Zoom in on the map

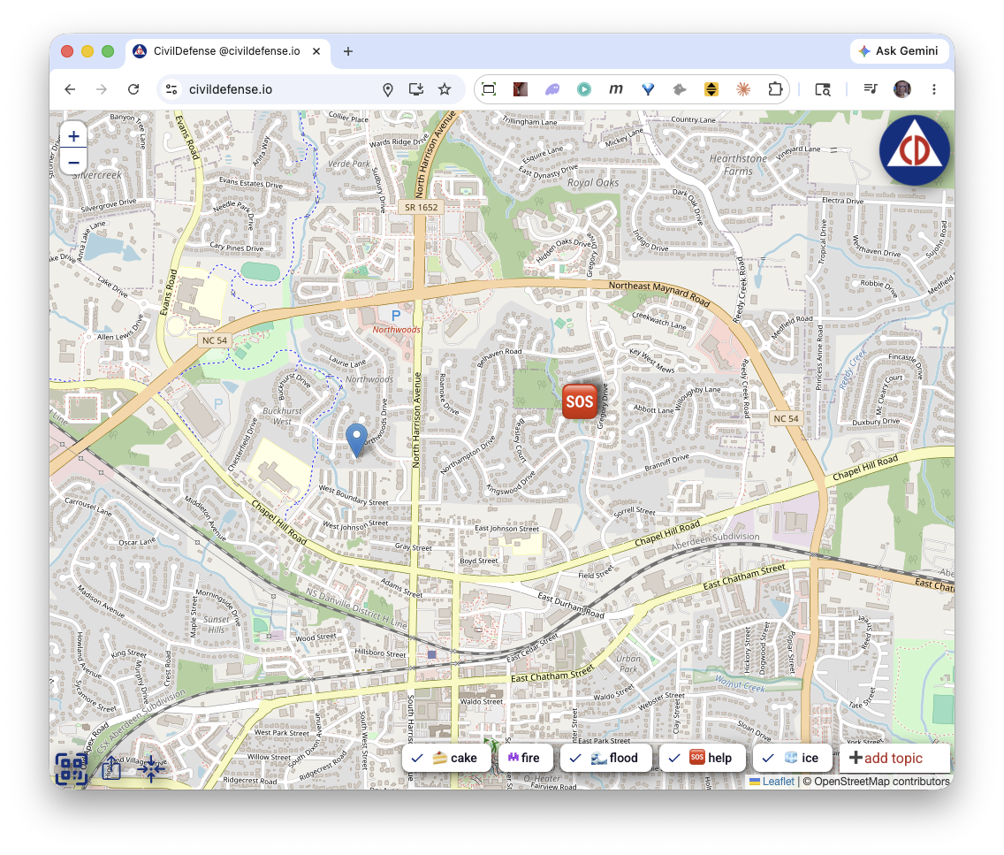[73, 136]
